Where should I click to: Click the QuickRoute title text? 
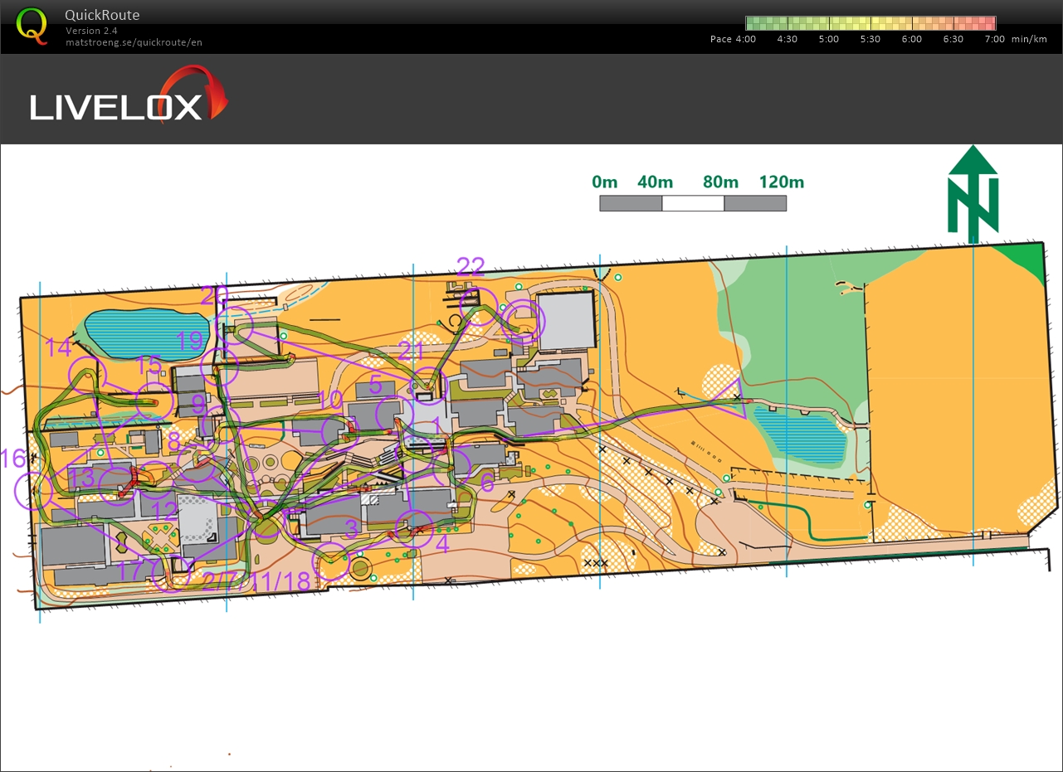(x=102, y=15)
